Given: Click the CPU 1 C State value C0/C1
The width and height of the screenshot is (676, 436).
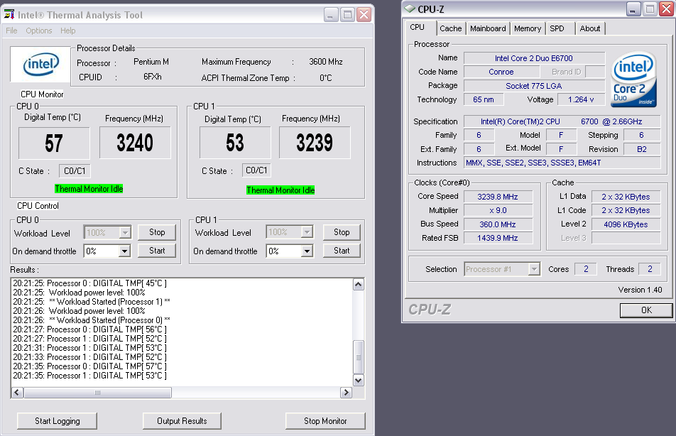Looking at the screenshot, I should coord(256,170).
